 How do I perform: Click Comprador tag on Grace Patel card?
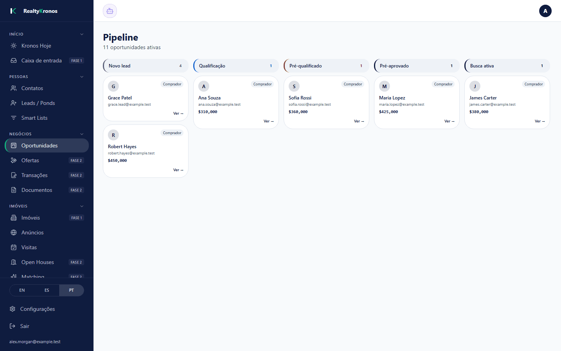172,84
